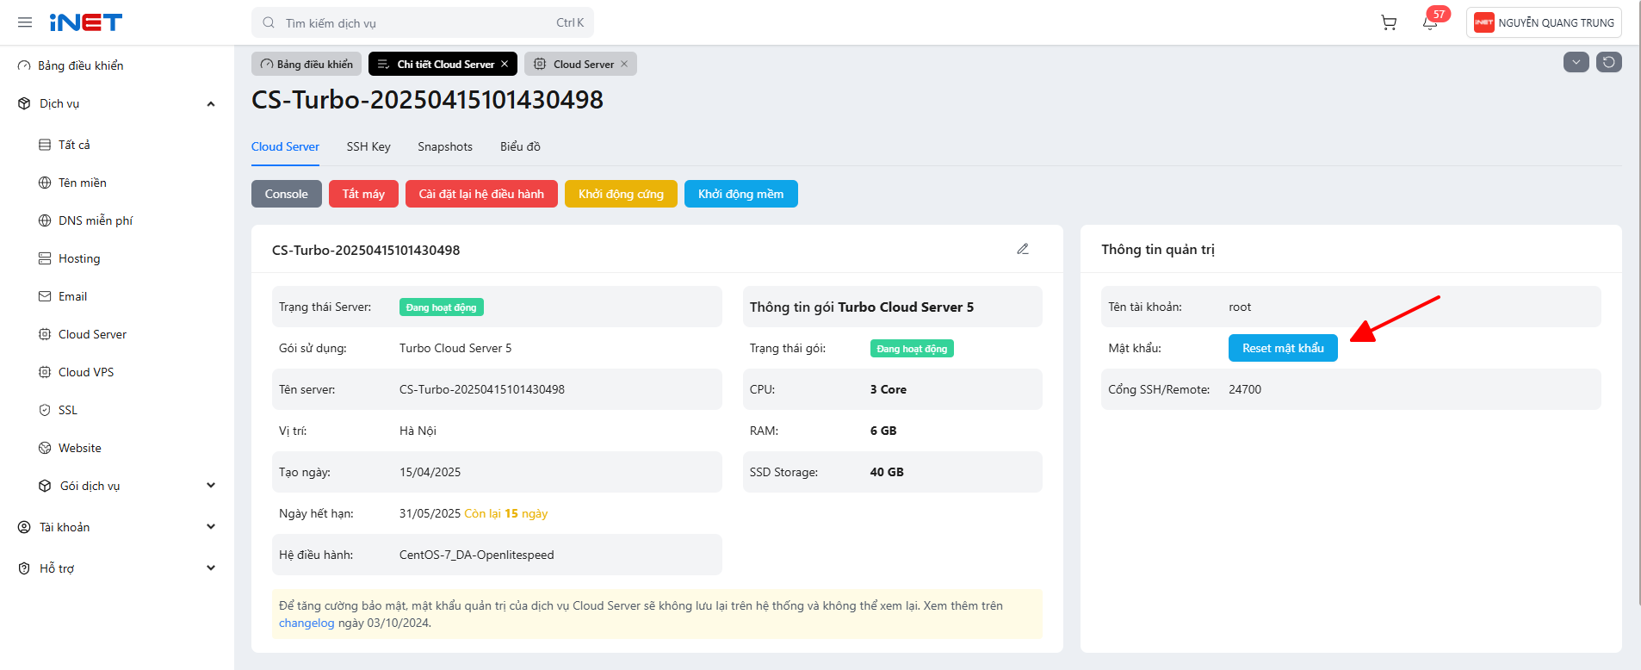Open the notifications bell icon
The width and height of the screenshot is (1641, 670).
pyautogui.click(x=1430, y=23)
